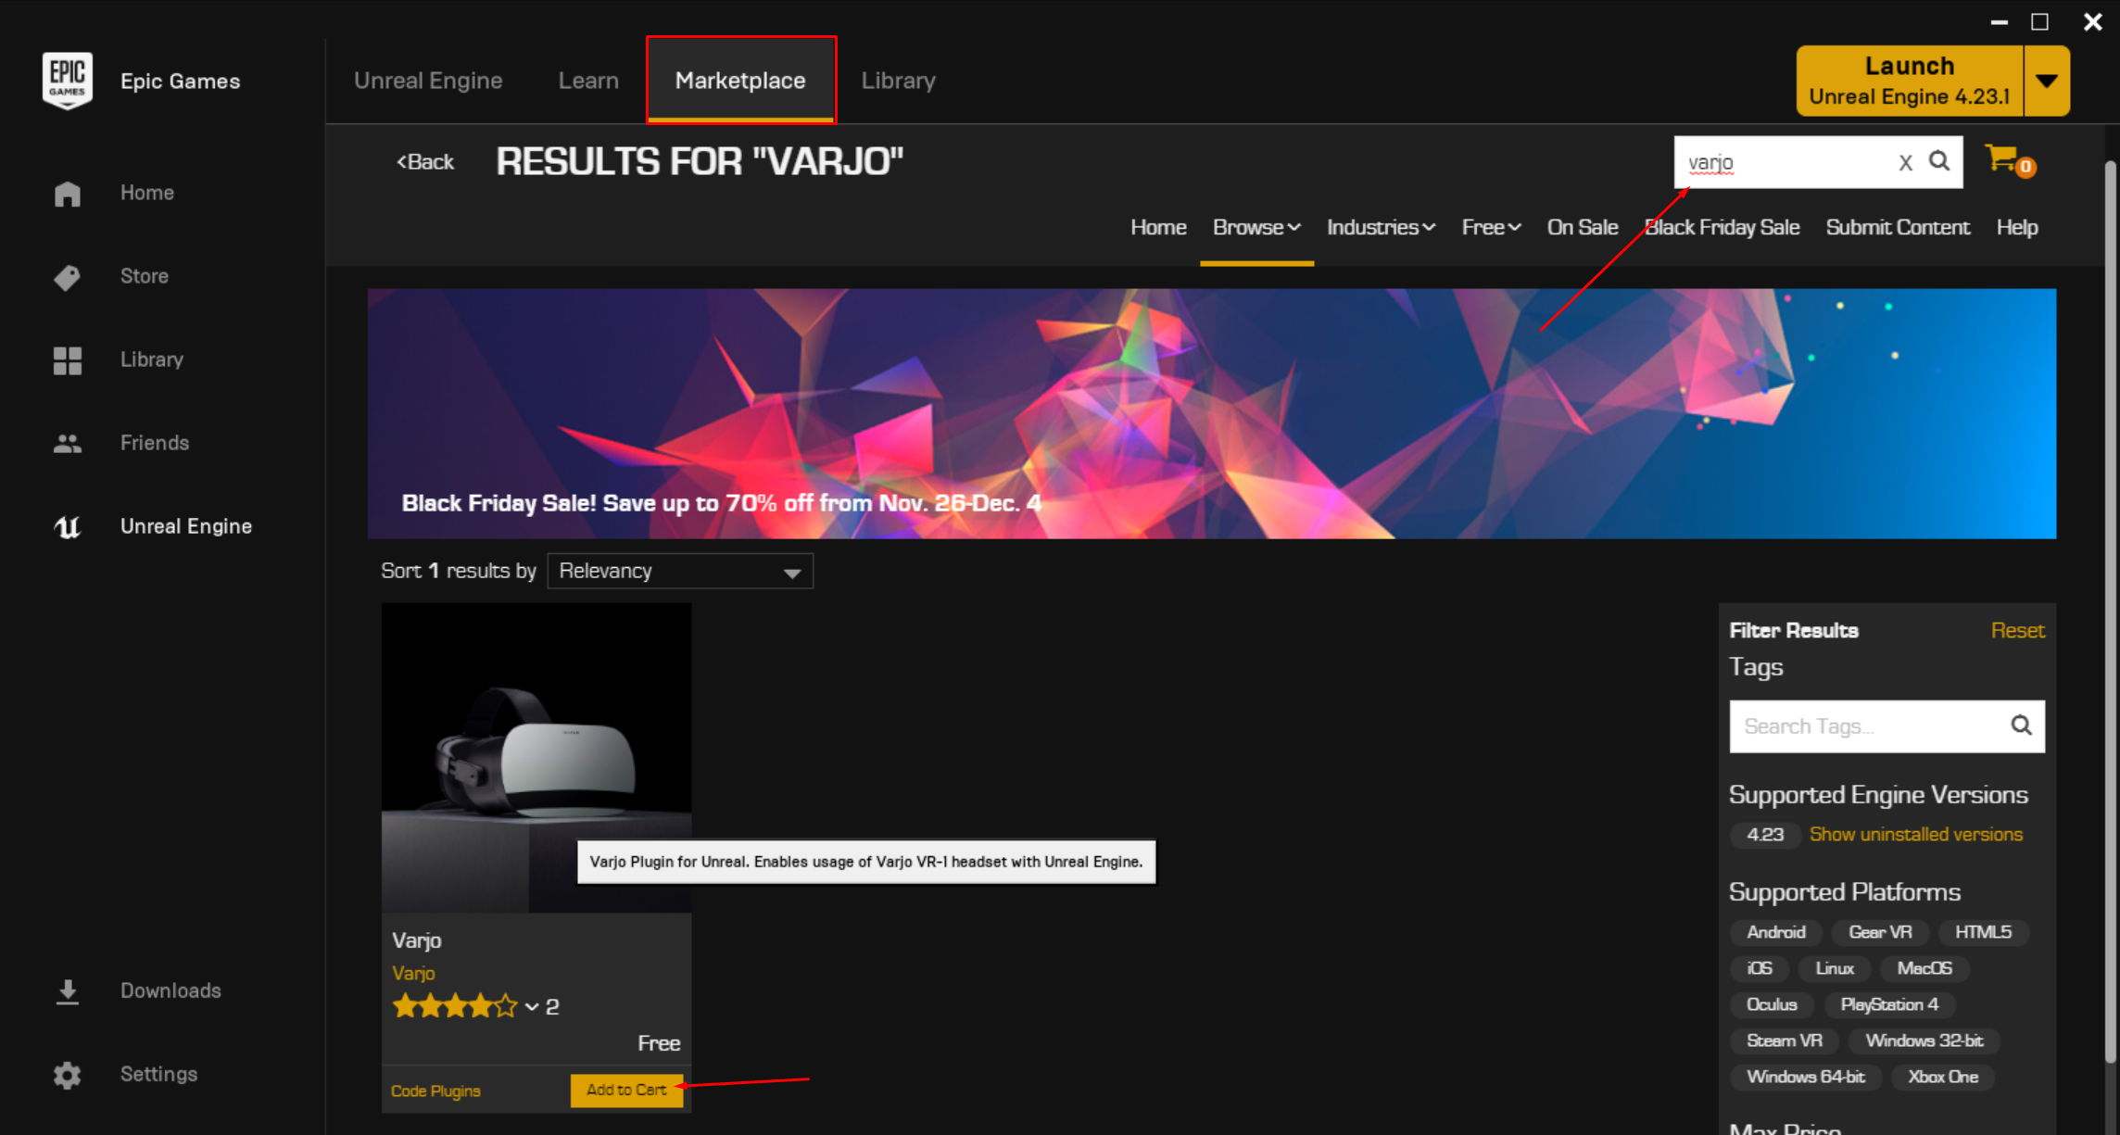
Task: Show uninstalled engine versions
Action: [x=1915, y=834]
